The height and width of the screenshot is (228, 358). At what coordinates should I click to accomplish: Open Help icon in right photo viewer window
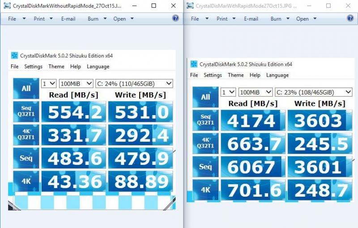point(350,18)
